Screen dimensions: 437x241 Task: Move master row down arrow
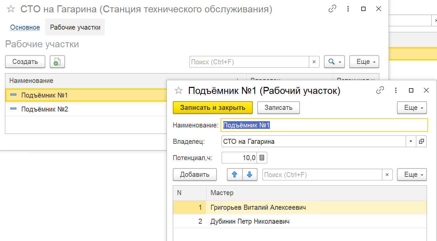250,174
